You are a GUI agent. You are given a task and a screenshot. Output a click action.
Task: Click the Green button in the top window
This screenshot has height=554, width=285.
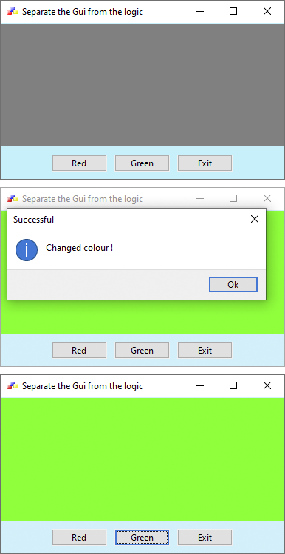[x=142, y=163]
